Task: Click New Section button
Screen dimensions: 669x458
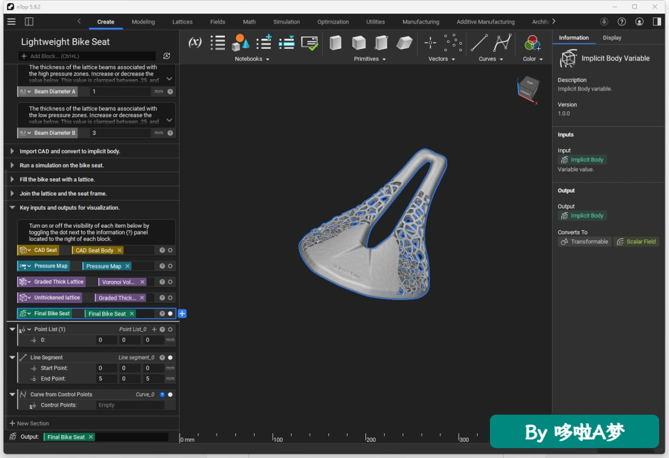Action: (x=29, y=423)
